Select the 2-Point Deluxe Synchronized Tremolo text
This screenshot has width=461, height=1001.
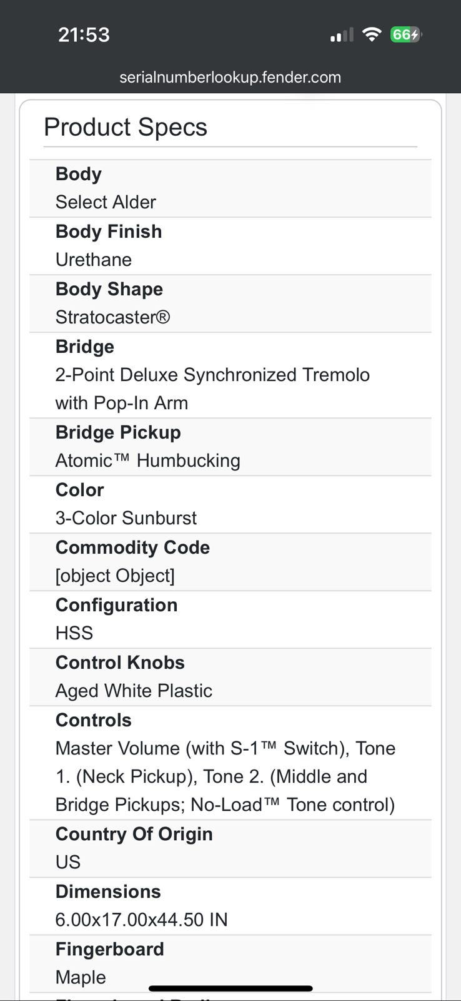point(212,375)
